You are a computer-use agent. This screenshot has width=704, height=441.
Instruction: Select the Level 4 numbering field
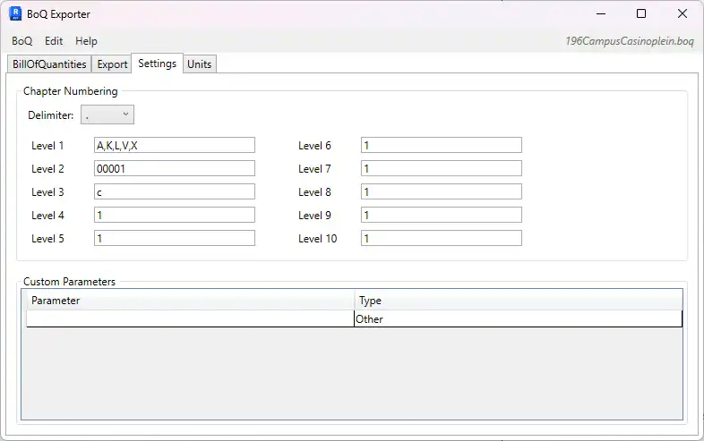[x=174, y=215]
